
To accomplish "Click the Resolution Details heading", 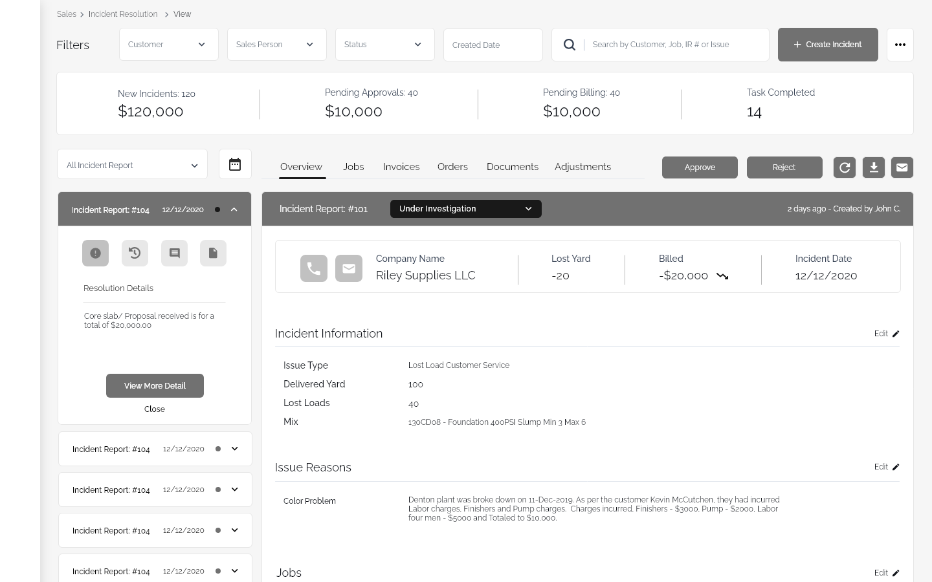I will 118,288.
